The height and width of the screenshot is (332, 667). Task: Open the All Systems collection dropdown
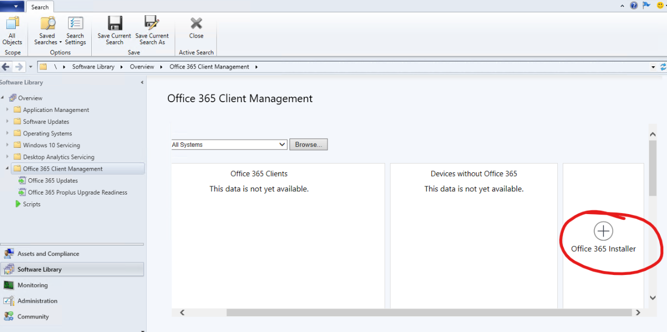282,145
